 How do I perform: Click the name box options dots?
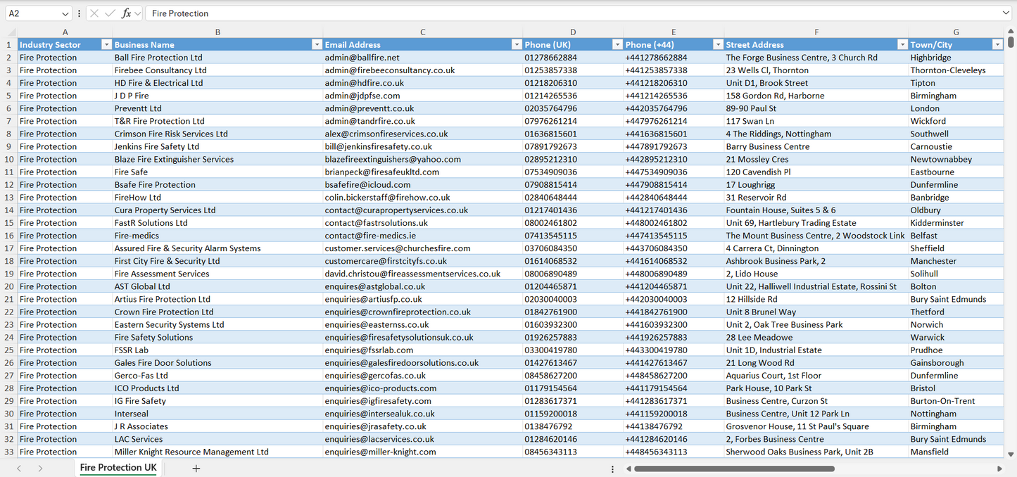[x=79, y=13]
